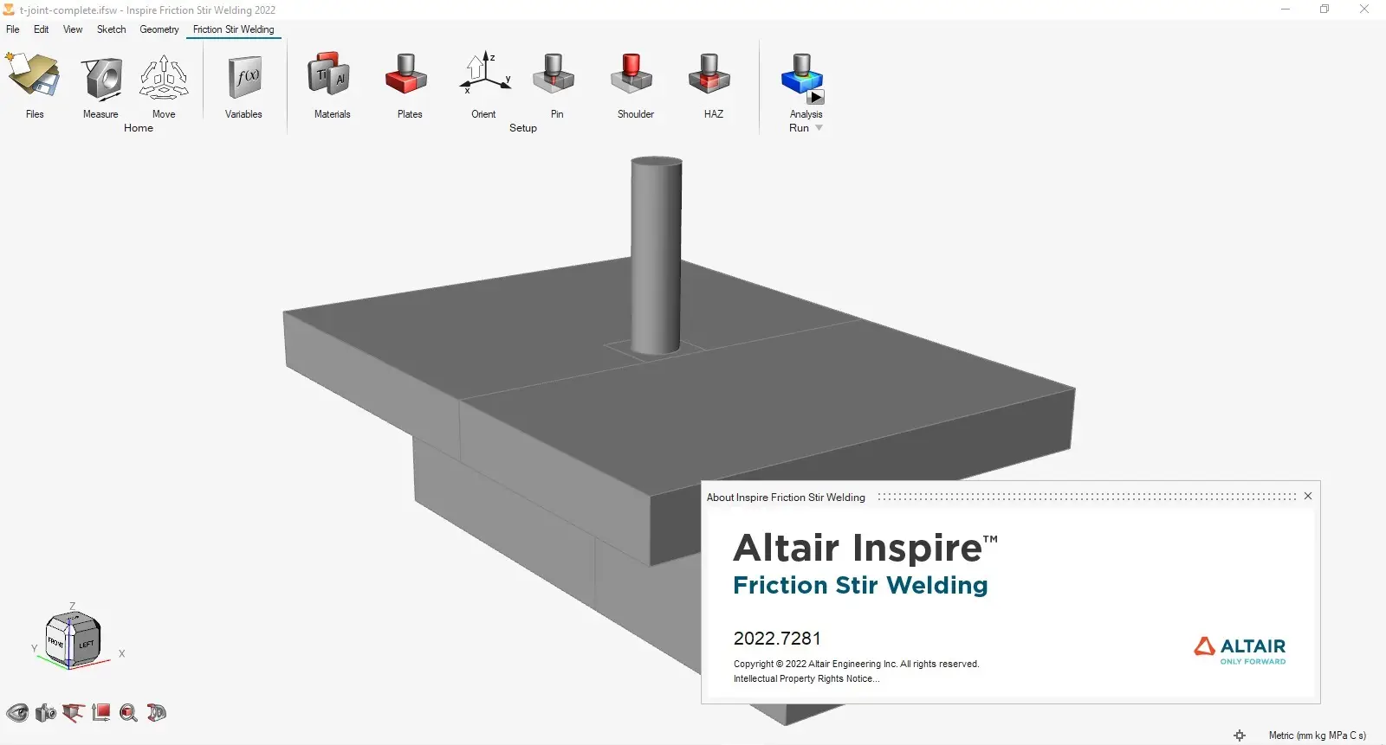Open the Metric units selector
The height and width of the screenshot is (745, 1386).
point(1318,735)
